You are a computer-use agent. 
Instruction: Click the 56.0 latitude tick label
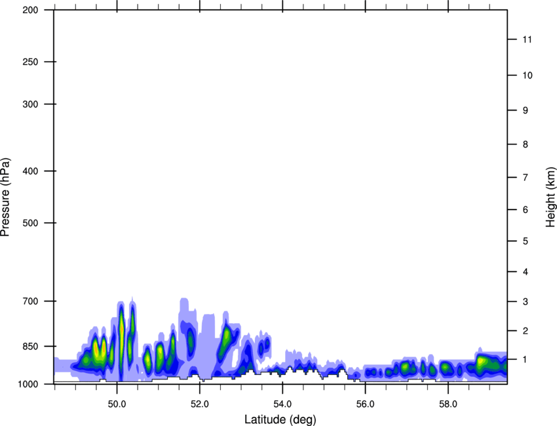[365, 404]
